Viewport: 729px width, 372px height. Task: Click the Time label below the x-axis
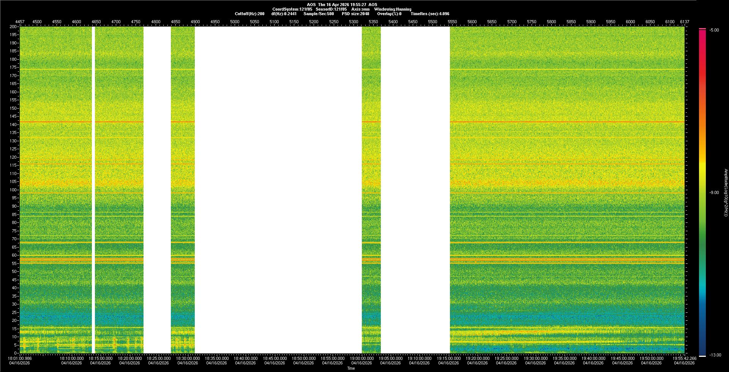point(351,368)
